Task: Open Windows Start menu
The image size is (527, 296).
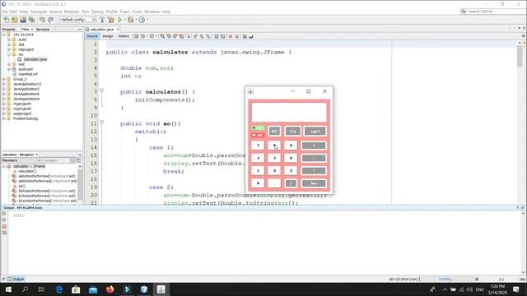Action: tap(8, 289)
